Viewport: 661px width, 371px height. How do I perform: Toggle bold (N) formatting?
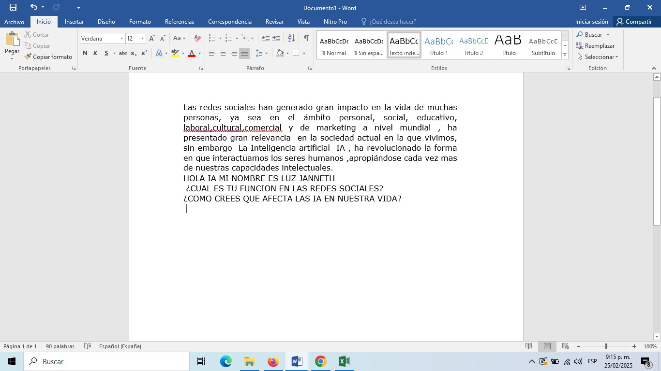pyautogui.click(x=85, y=53)
